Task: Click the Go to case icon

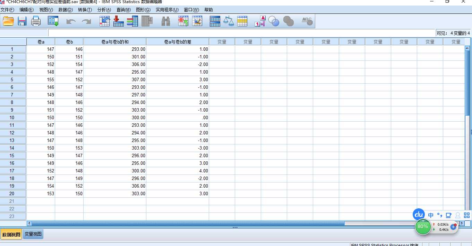Action: 105,21
